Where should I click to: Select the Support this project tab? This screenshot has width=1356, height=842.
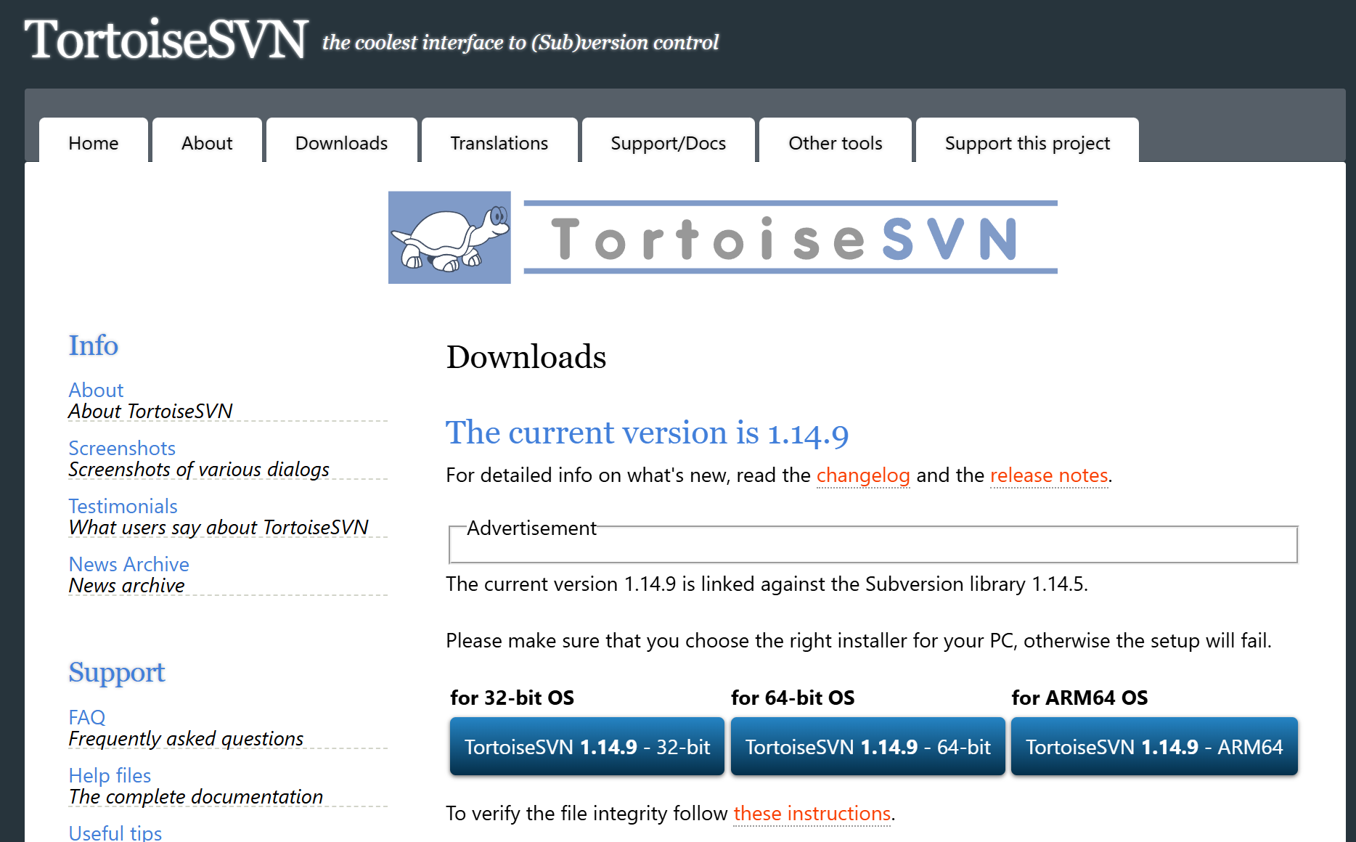(x=1026, y=142)
